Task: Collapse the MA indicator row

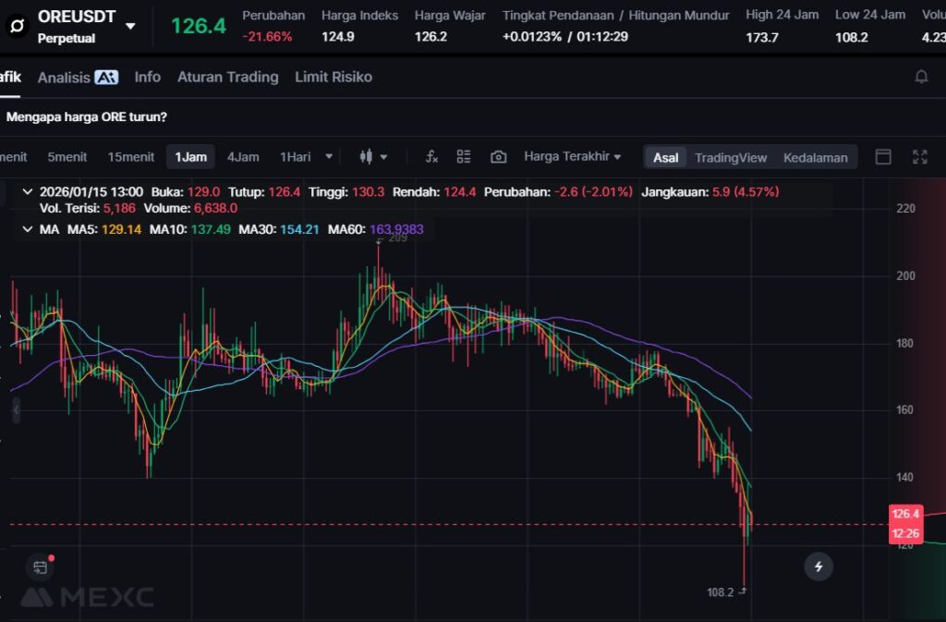Action: tap(26, 228)
